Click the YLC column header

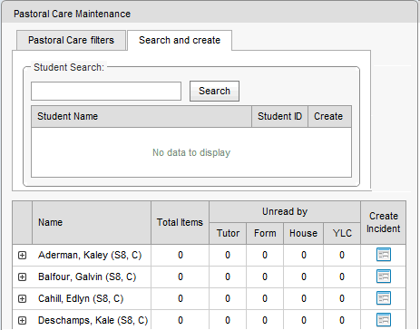(x=342, y=233)
